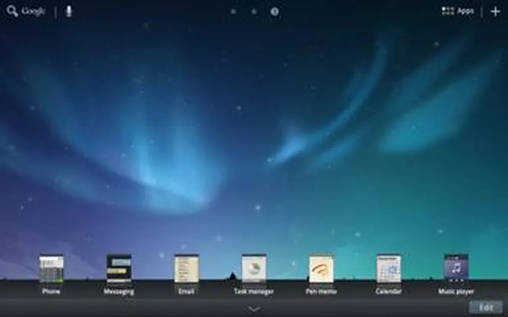
Task: Tap the Google search text
Action: (33, 11)
